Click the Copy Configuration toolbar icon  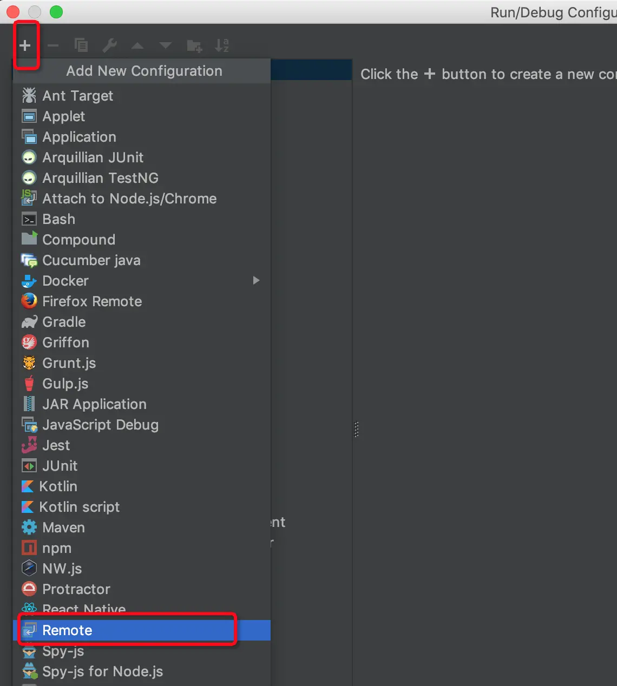point(81,45)
